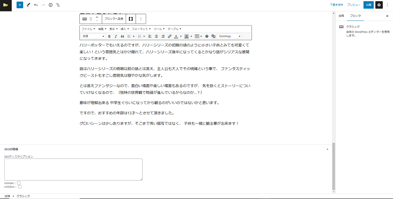Redo the last undone change
Viewport: 393px width, 199px height.
tap(43, 5)
